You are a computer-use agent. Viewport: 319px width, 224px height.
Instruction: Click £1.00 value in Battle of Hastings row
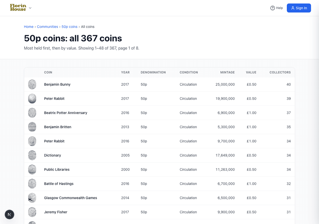click(251, 184)
